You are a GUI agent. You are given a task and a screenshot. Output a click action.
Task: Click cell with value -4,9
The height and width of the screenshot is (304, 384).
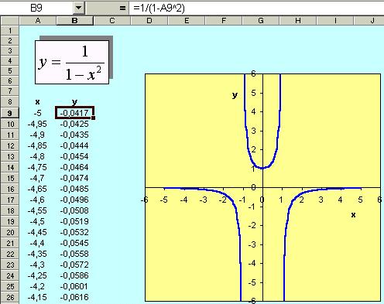coord(38,135)
